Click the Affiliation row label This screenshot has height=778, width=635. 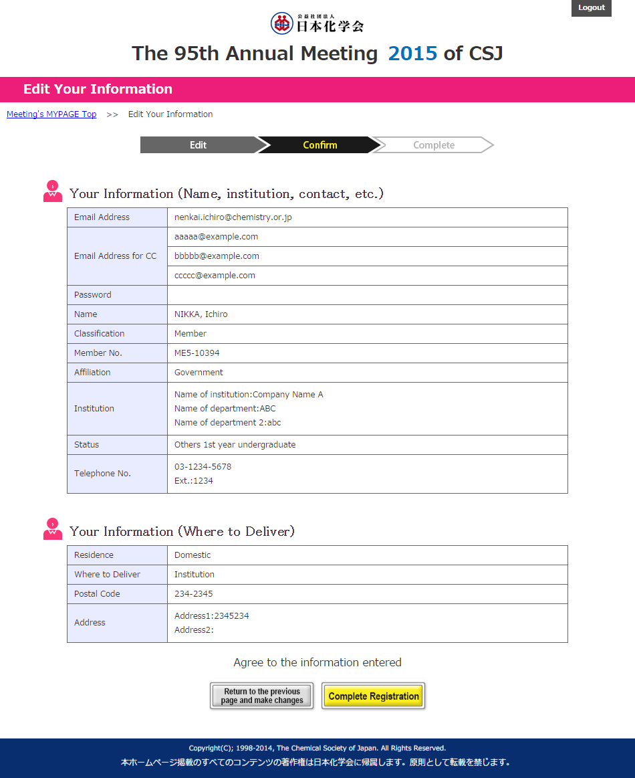92,372
